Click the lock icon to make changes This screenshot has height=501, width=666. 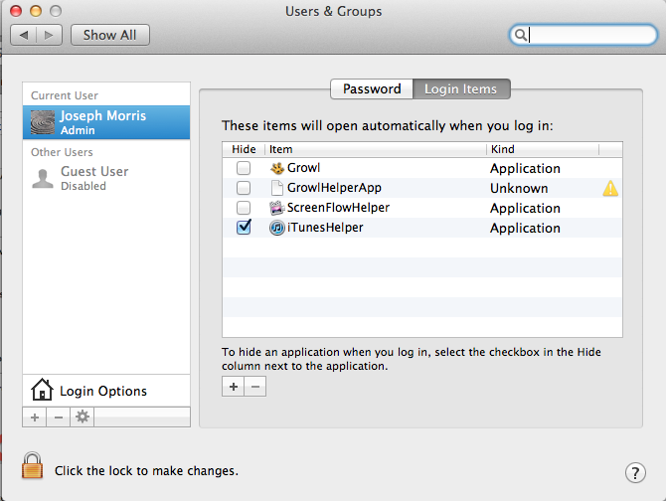pos(34,466)
